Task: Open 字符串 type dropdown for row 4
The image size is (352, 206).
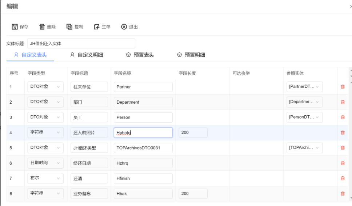Action: [x=45, y=132]
